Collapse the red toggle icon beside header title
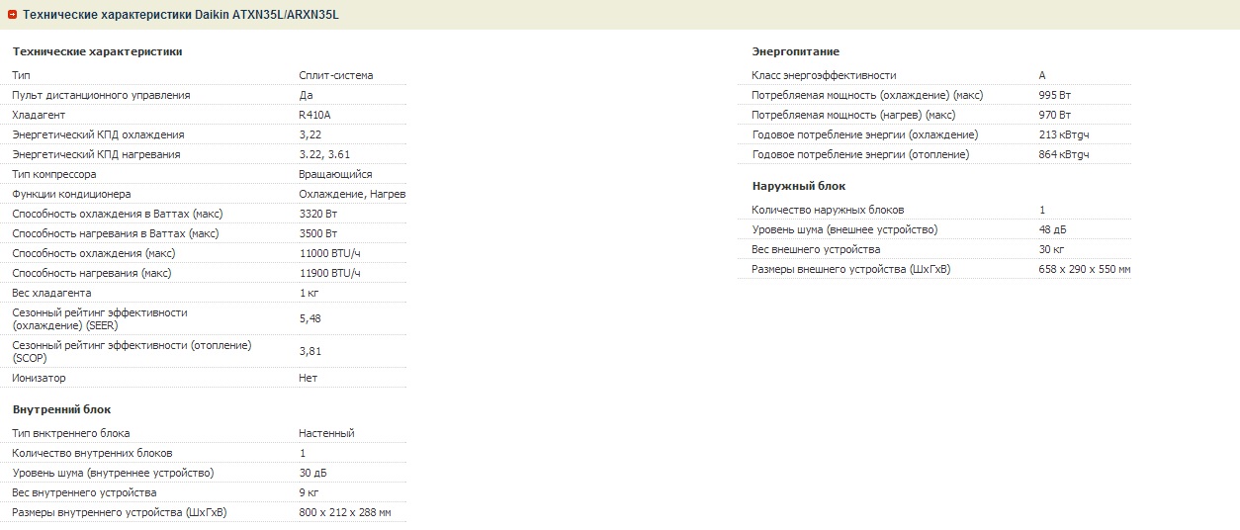Image resolution: width=1240 pixels, height=530 pixels. point(13,15)
